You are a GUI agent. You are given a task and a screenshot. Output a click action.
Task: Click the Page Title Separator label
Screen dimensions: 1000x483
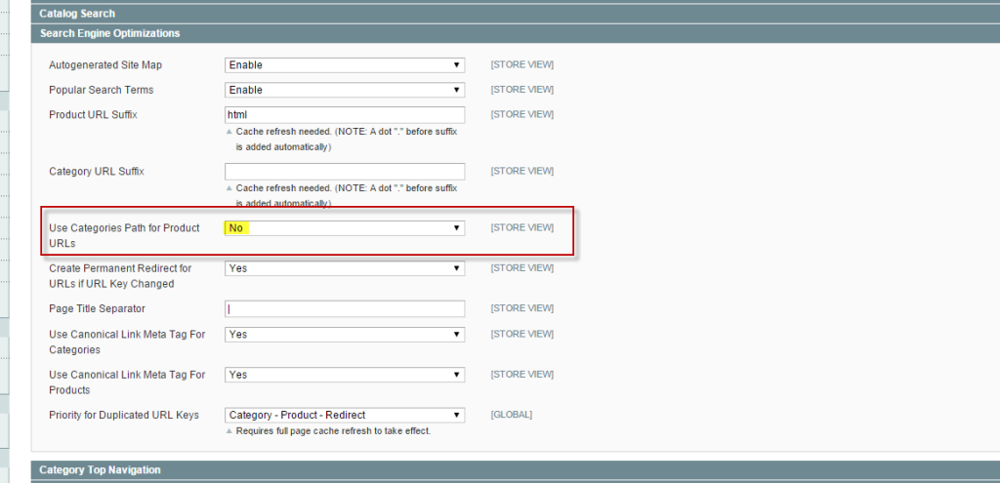click(97, 308)
